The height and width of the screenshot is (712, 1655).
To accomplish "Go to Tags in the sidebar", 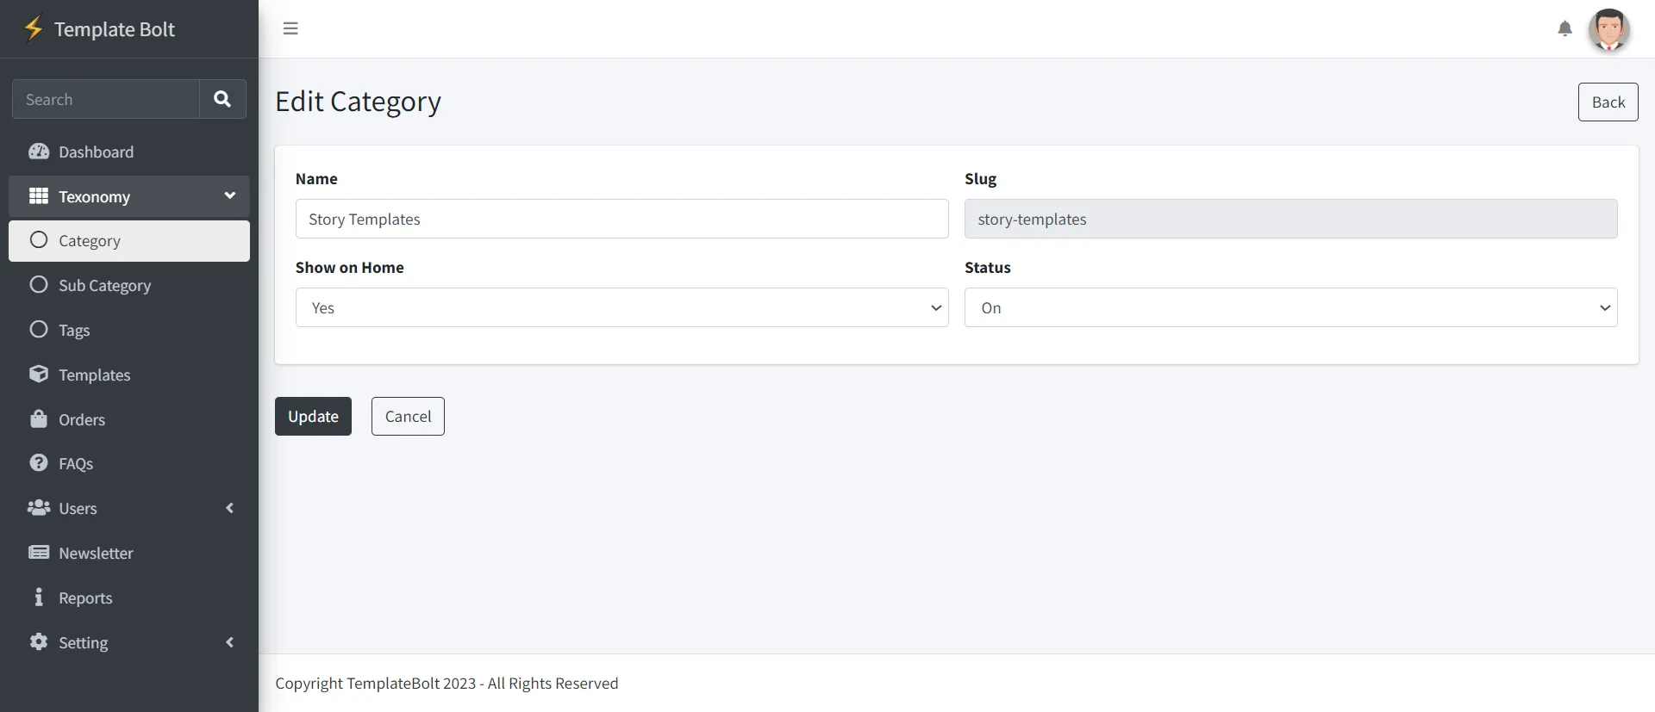I will click(x=74, y=331).
